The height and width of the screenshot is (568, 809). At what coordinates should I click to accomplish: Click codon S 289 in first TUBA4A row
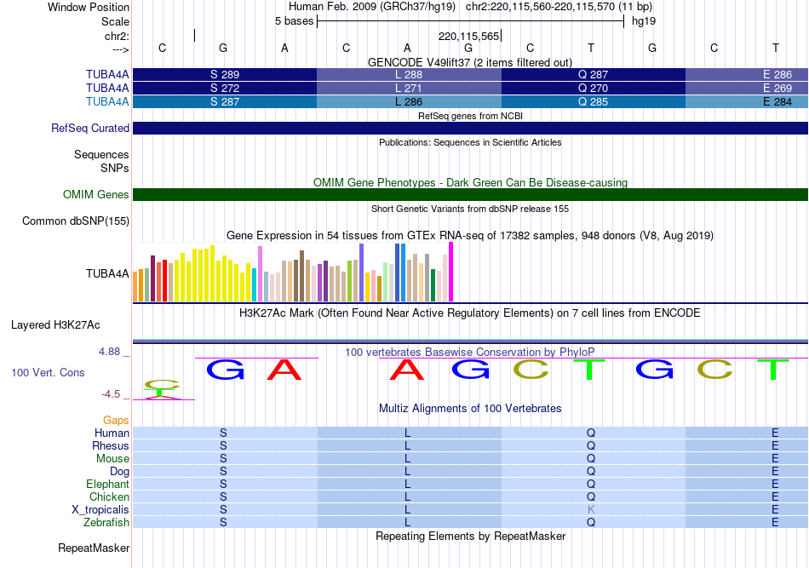pyautogui.click(x=225, y=74)
